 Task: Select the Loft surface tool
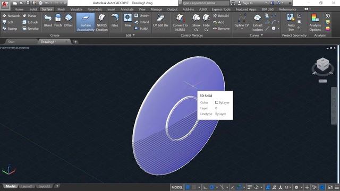point(8,22)
